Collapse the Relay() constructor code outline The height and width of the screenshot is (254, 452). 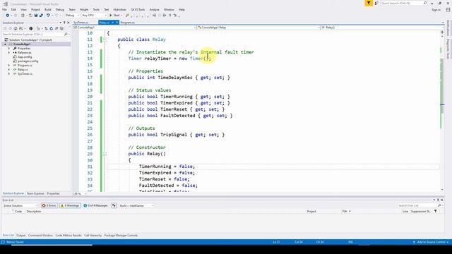105,154
